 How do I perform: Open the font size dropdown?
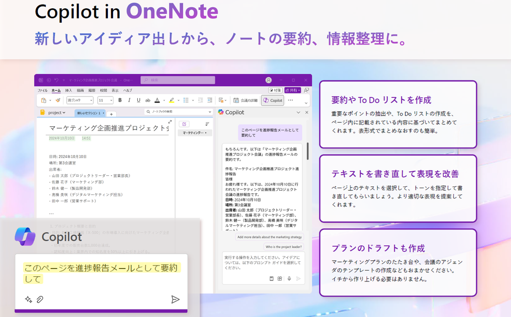(105, 100)
